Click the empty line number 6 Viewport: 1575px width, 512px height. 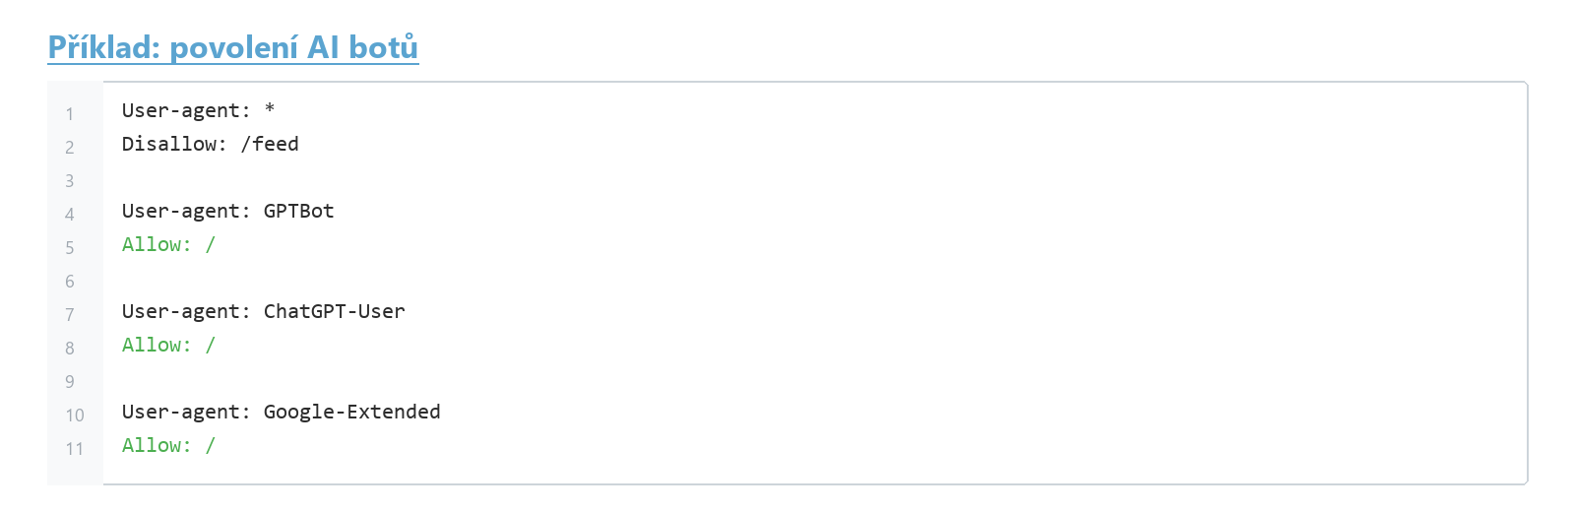(x=70, y=282)
